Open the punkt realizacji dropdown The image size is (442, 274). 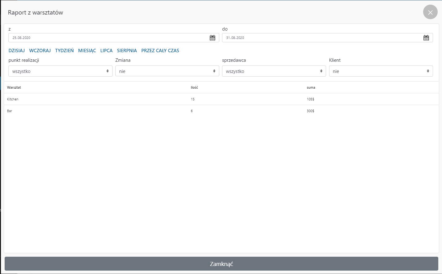[x=60, y=71]
